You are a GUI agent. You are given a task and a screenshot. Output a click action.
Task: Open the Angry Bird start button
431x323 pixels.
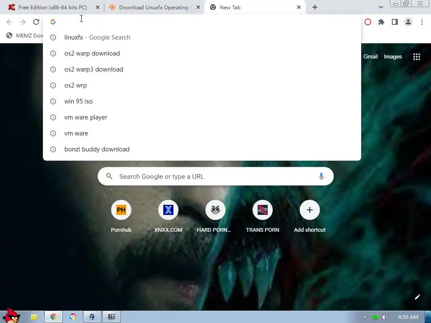(11, 316)
